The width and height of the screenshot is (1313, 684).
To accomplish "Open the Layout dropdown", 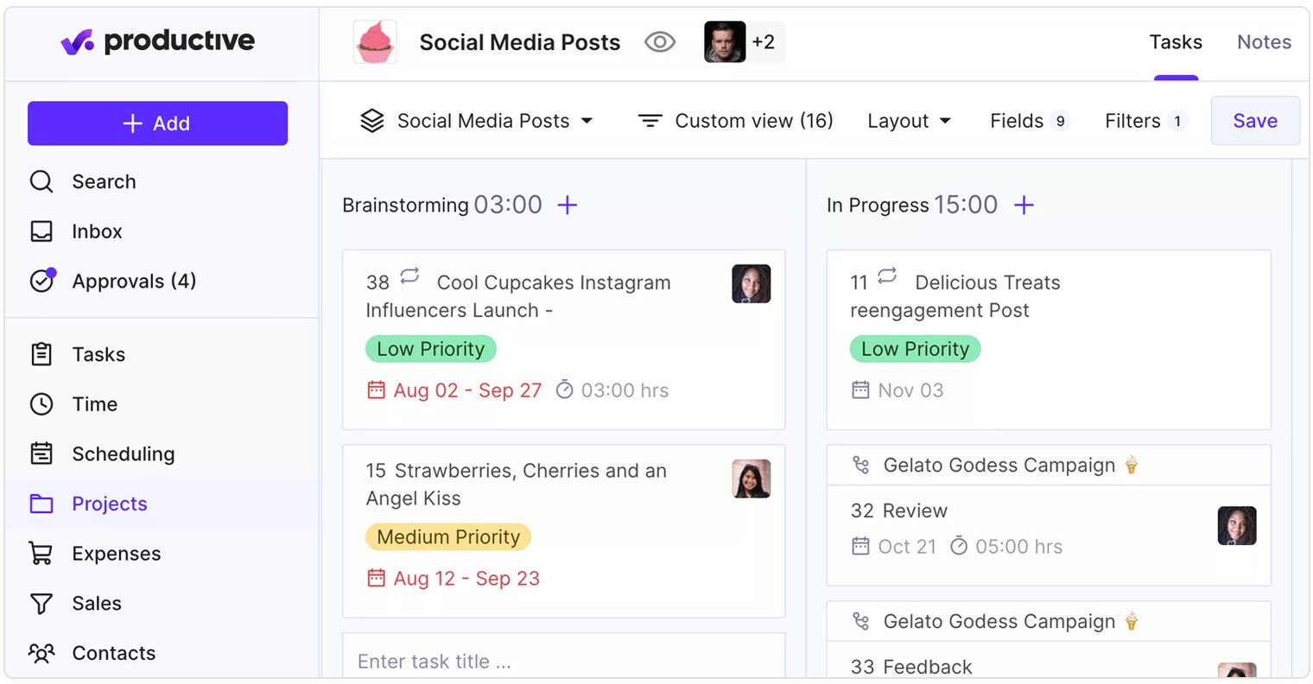I will pos(909,121).
